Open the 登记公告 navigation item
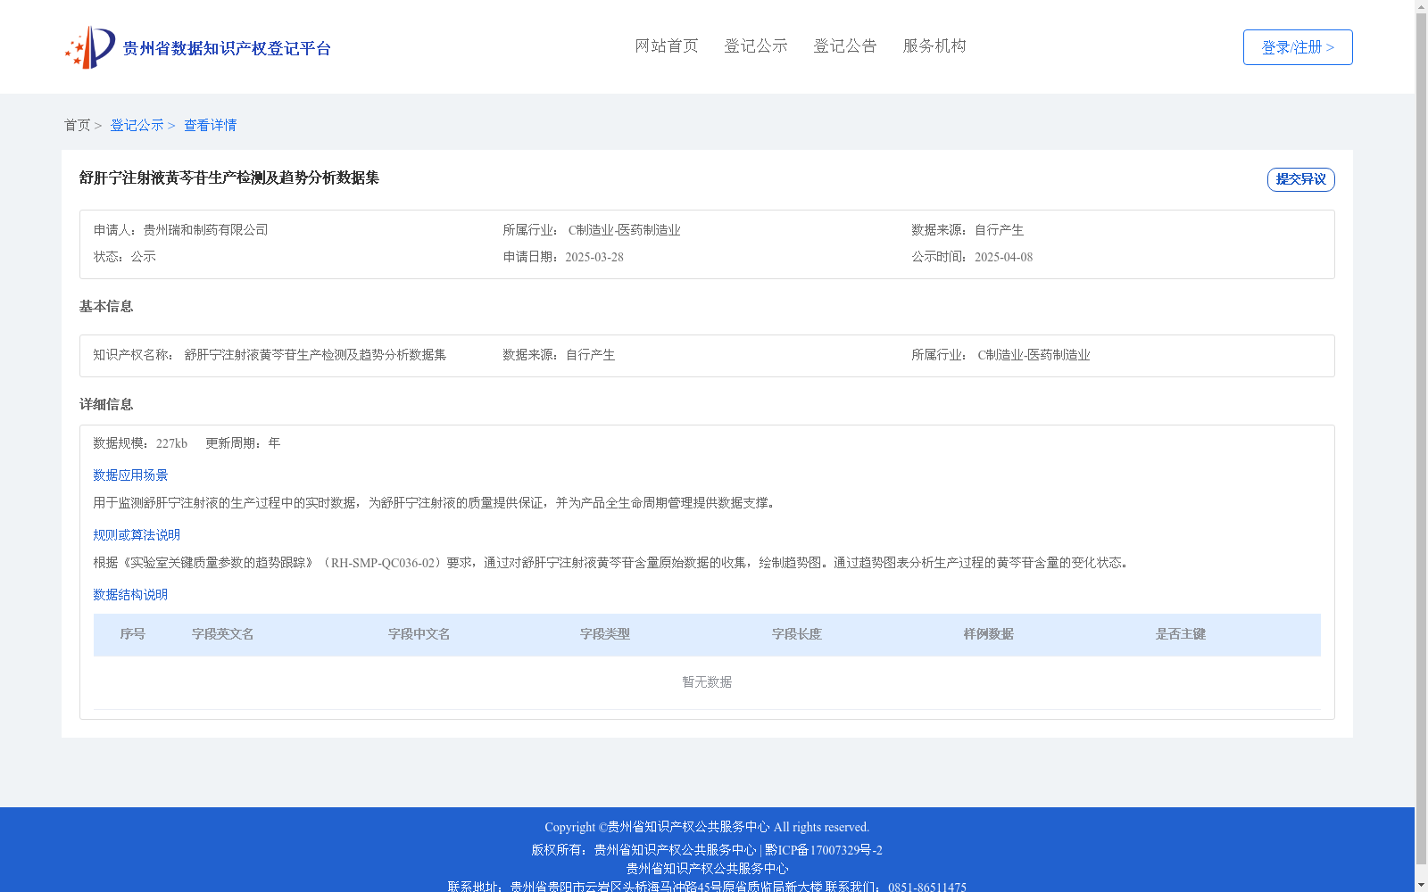The height and width of the screenshot is (892, 1428). click(845, 45)
